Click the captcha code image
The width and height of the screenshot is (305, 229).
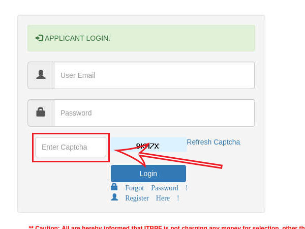(149, 145)
